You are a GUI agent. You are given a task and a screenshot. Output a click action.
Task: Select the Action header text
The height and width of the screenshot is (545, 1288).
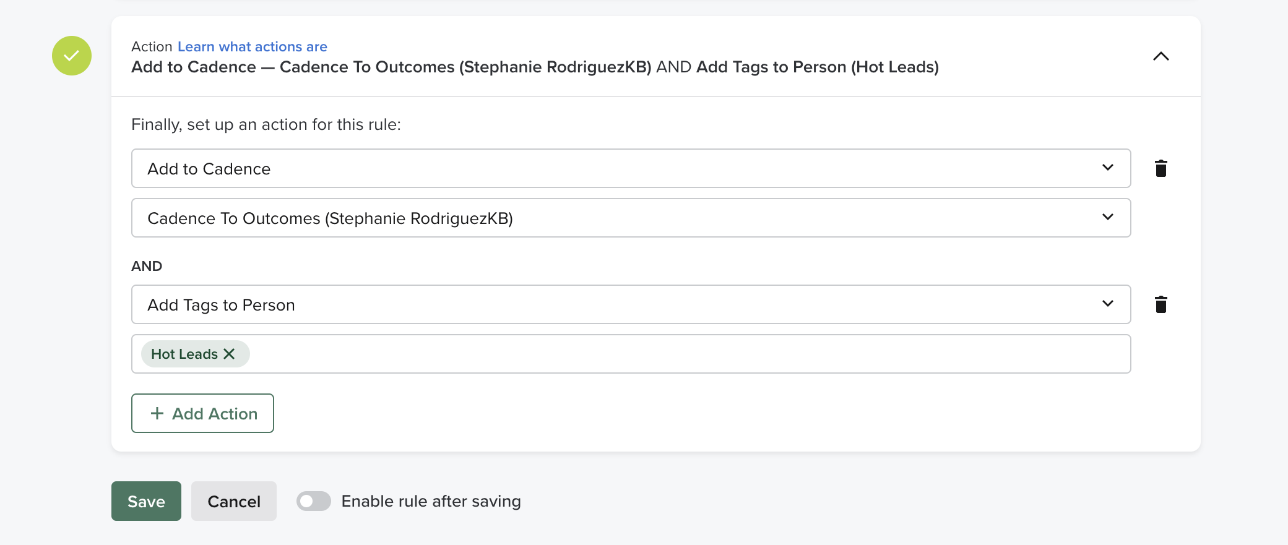(152, 46)
